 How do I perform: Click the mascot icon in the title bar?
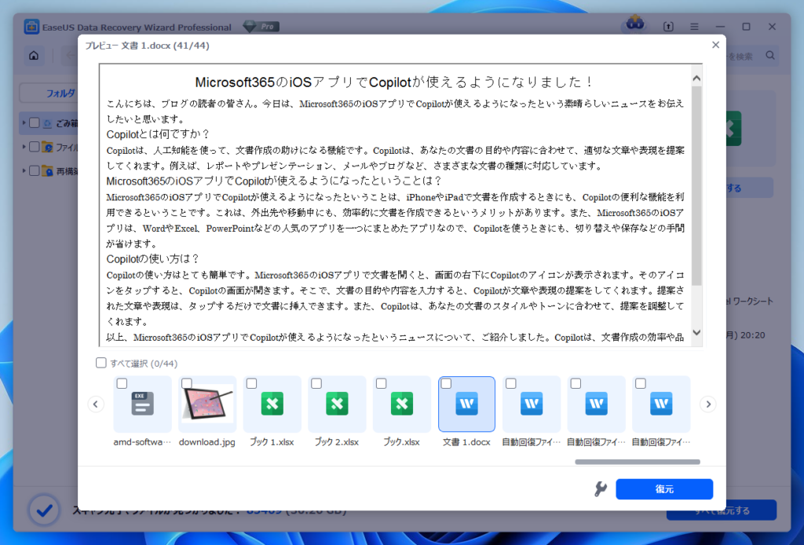coord(634,24)
